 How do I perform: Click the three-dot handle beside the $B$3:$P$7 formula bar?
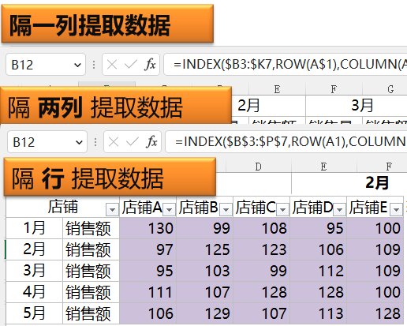tap(95, 142)
